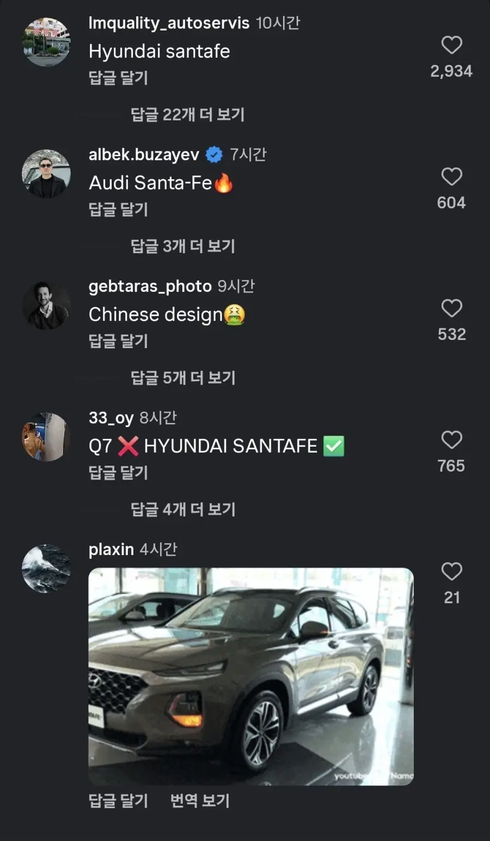Viewport: 490px width, 841px height.
Task: Like the 'Hyundai santafe' comment by lmquality_autoservis
Action: tap(451, 45)
